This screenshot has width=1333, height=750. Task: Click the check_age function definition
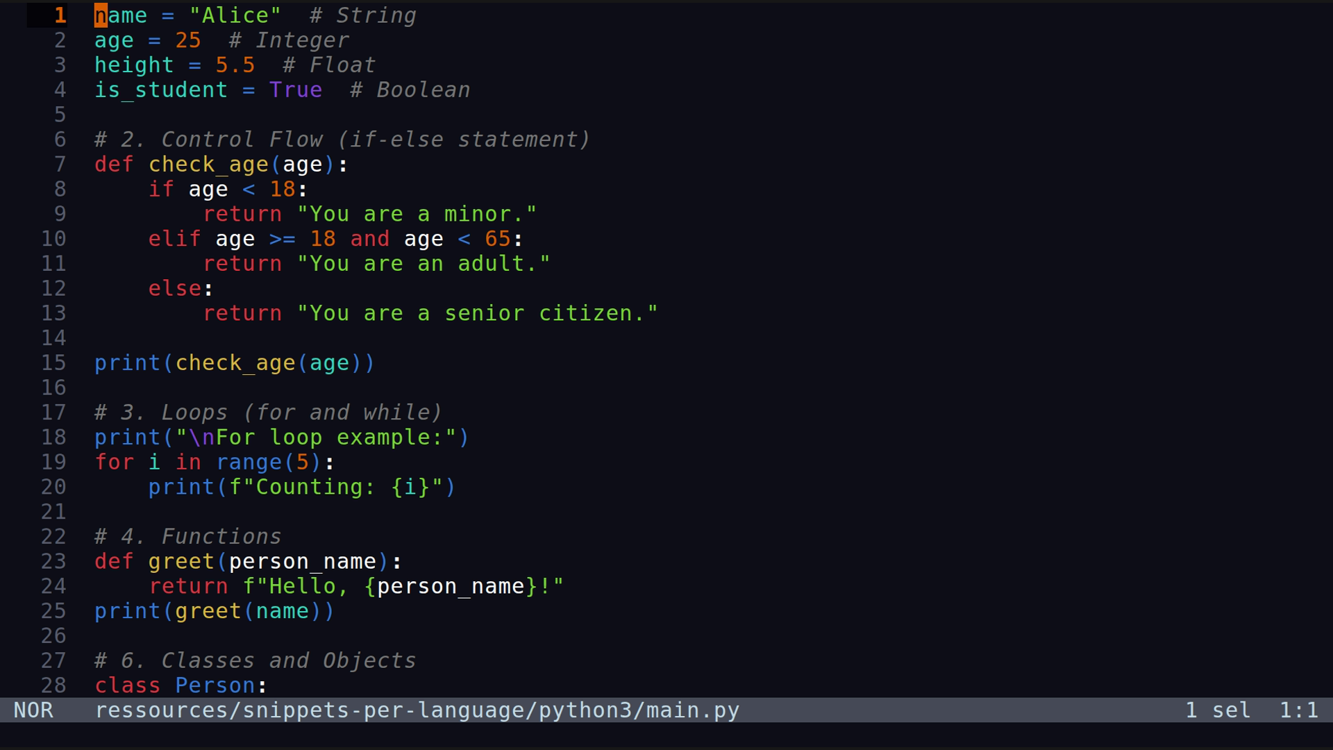(208, 164)
